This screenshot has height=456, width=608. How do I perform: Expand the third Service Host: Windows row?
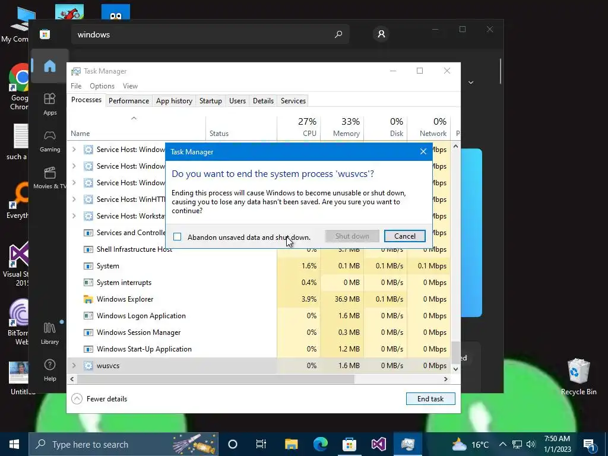coord(74,183)
